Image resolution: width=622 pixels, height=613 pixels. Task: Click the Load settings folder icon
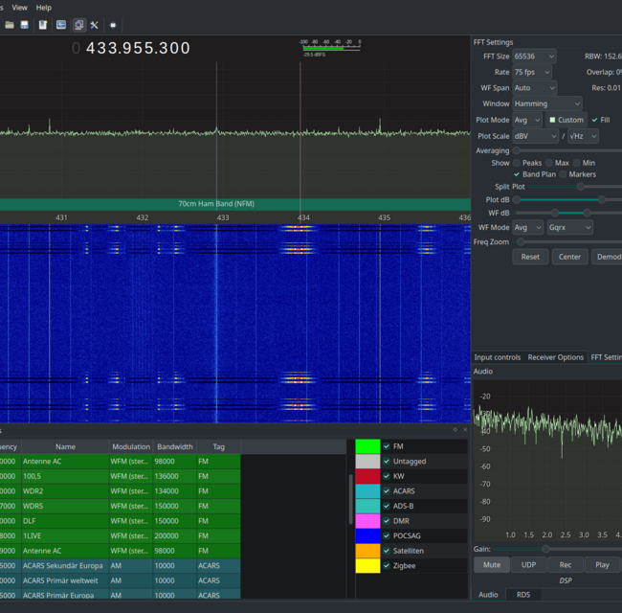10,25
